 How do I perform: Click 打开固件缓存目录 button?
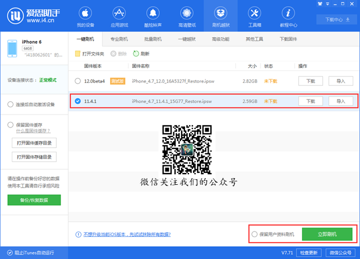tap(34, 143)
